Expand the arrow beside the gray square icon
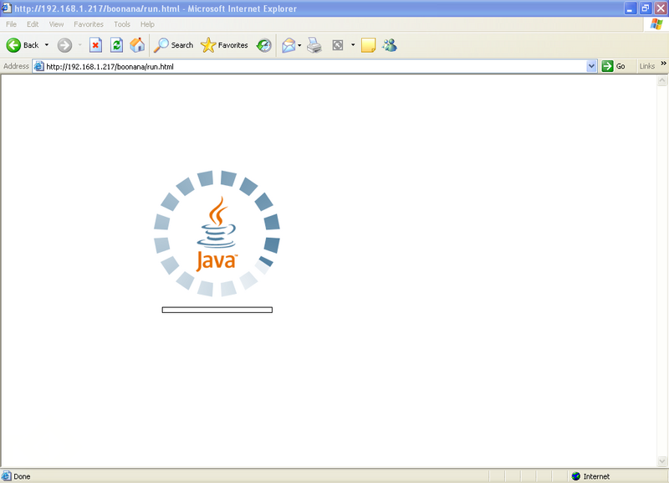 [353, 45]
